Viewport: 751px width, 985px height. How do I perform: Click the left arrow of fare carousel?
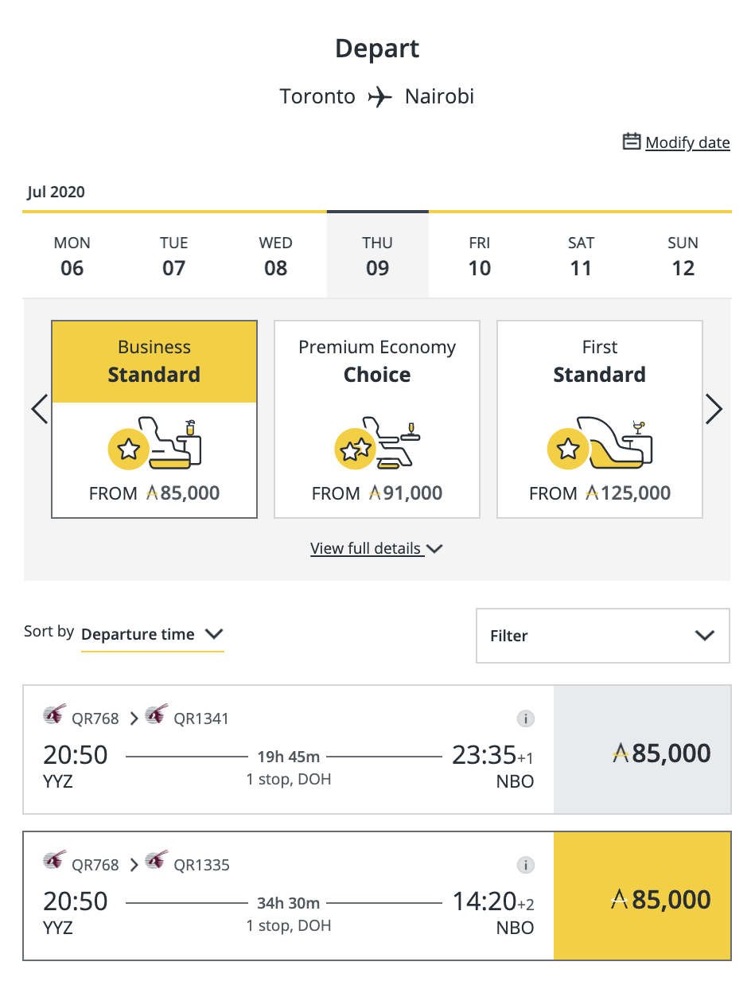(40, 410)
